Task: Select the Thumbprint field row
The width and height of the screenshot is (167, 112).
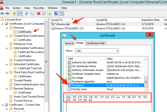Action: [x=106, y=85]
